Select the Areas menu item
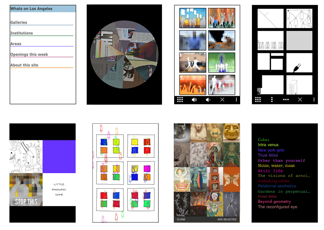 [x=16, y=44]
